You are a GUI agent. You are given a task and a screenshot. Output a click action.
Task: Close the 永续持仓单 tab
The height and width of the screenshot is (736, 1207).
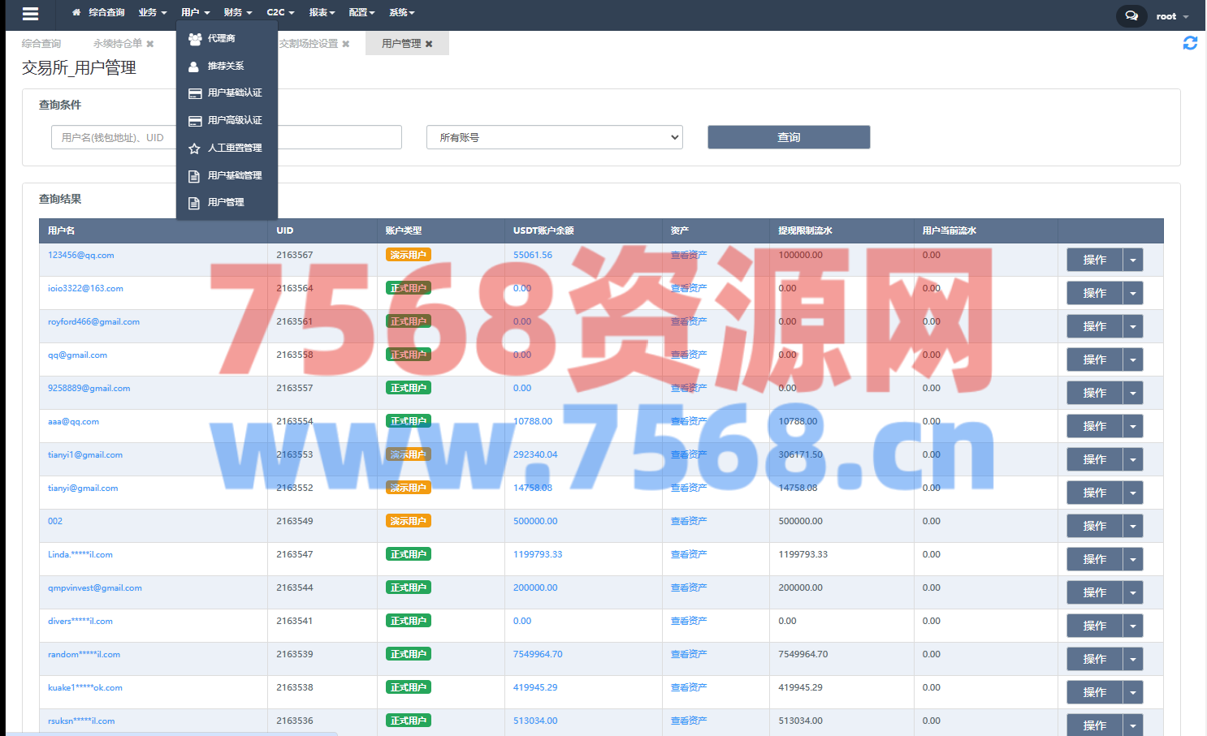click(x=150, y=44)
